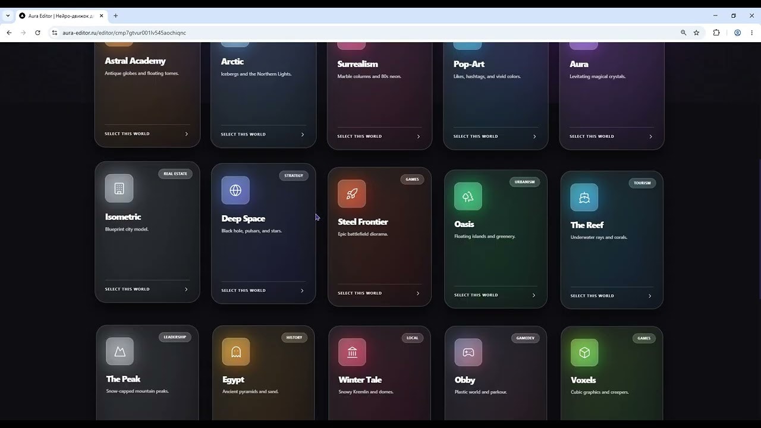Select this world on Isometric card
Screen dimensions: 761x428
point(127,289)
